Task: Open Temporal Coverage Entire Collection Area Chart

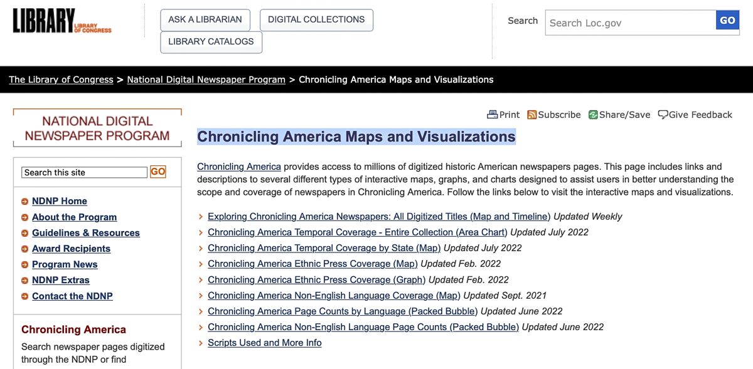Action: [x=358, y=232]
